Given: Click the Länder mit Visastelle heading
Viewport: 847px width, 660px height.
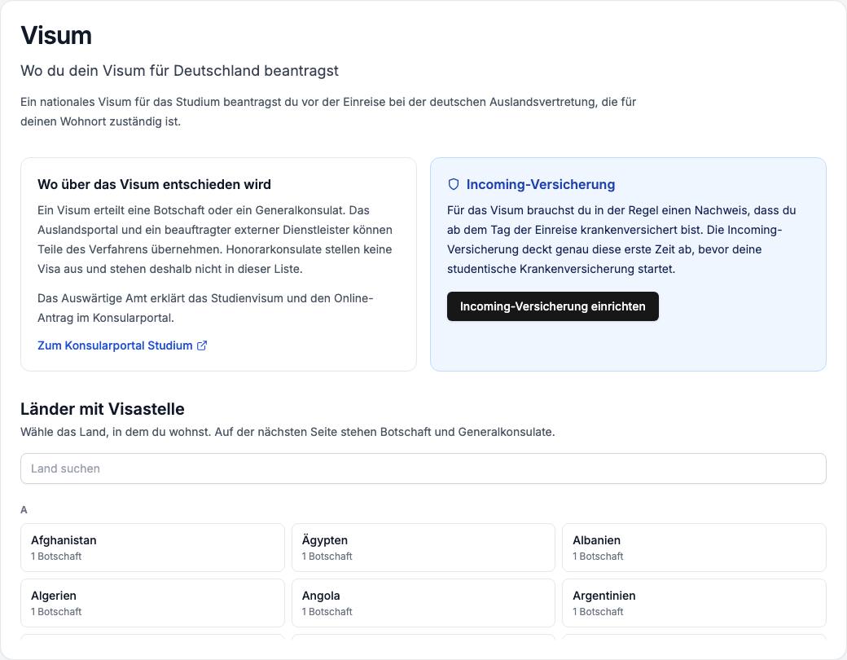Looking at the screenshot, I should point(102,409).
